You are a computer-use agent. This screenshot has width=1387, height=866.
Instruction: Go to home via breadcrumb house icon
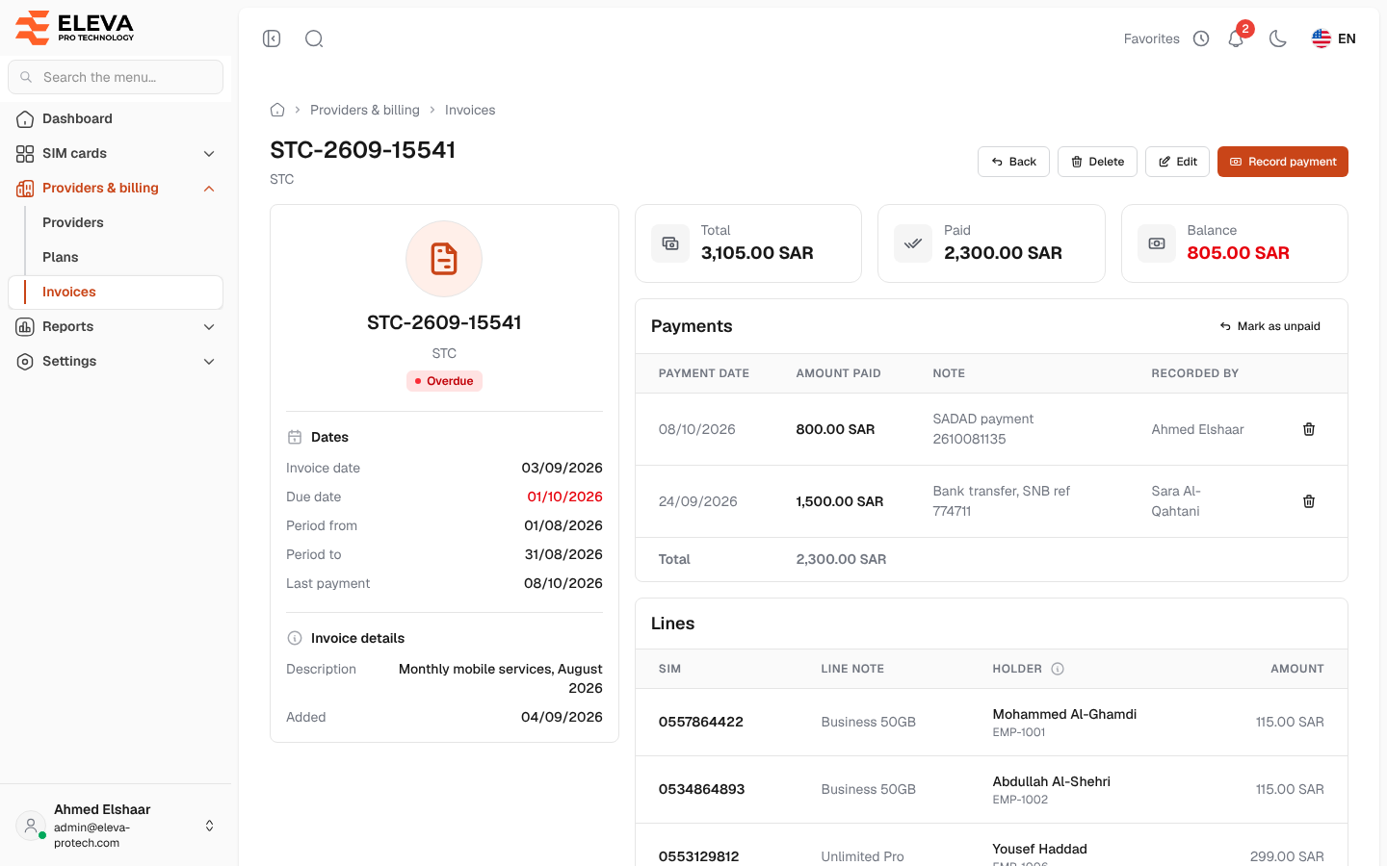point(277,110)
